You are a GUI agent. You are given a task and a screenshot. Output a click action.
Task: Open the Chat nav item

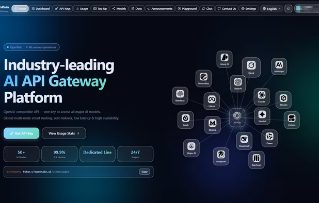[207, 9]
